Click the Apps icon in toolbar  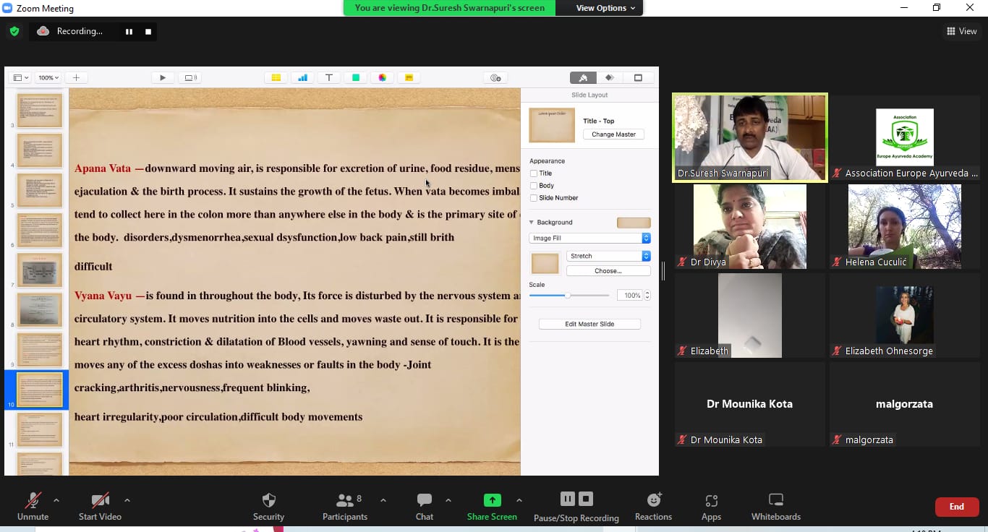711,500
